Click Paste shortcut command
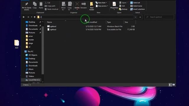Image resolution: width=189 pixels, height=106 pixels. pyautogui.click(x=51, y=9)
